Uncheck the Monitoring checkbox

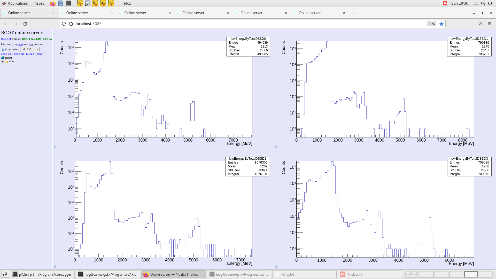pyautogui.click(x=3, y=49)
